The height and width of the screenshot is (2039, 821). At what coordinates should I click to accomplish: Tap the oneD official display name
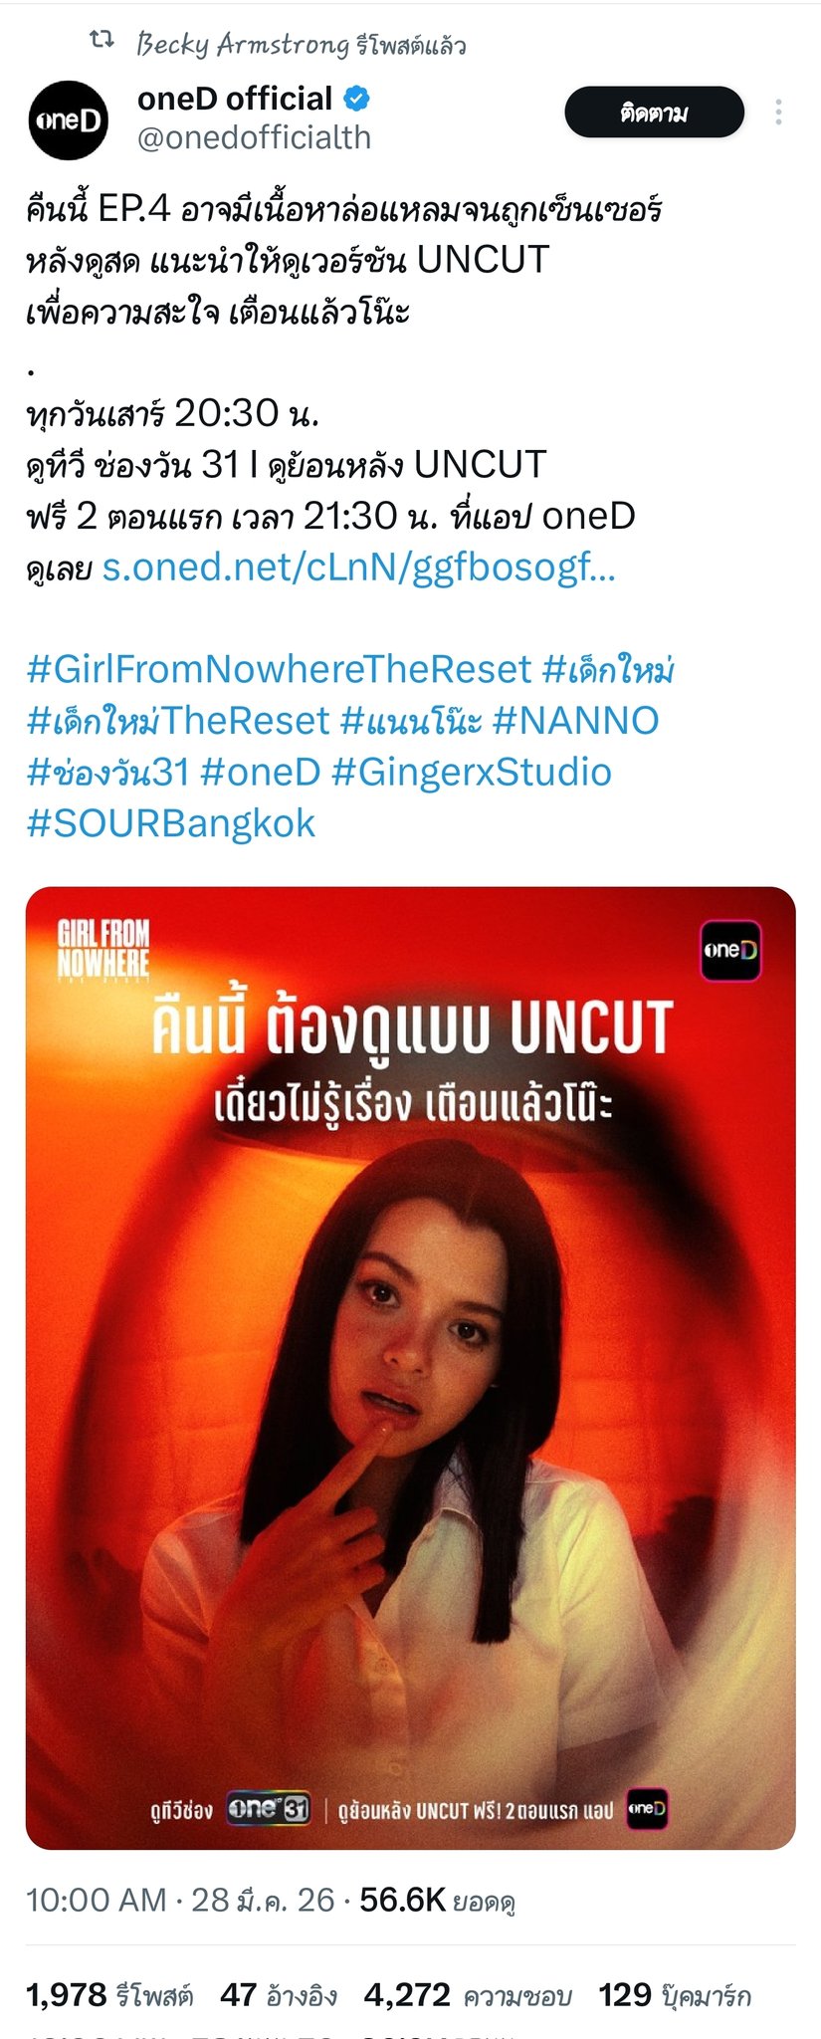click(x=235, y=99)
